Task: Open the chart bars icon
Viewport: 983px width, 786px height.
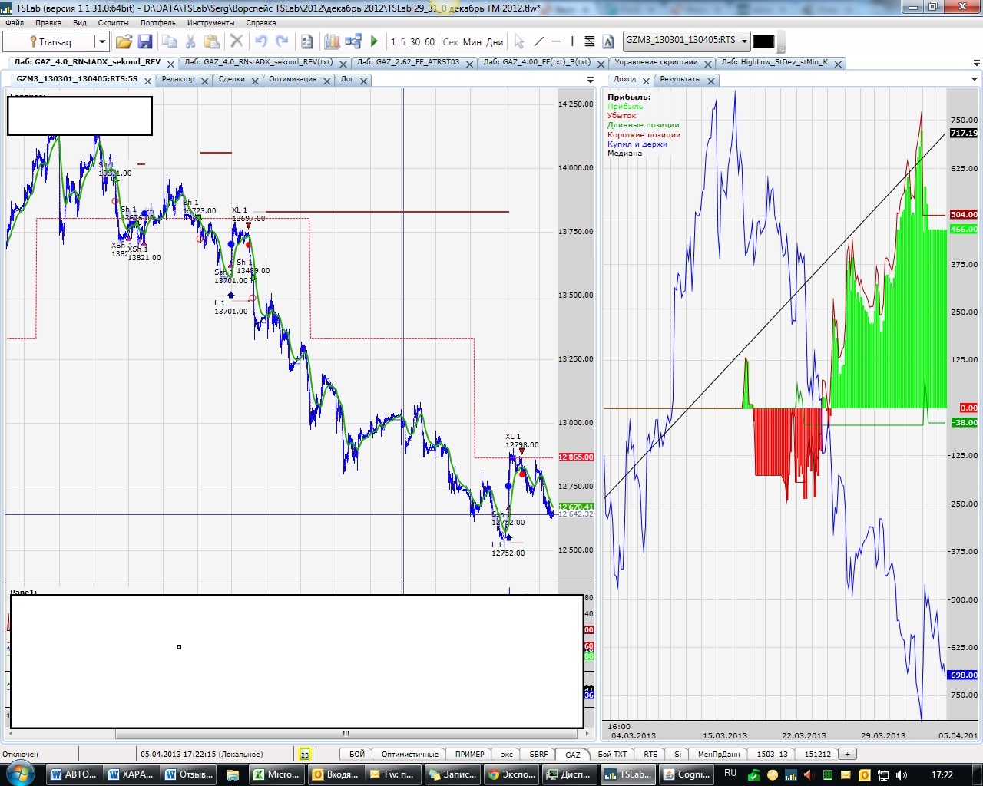Action: tap(332, 41)
